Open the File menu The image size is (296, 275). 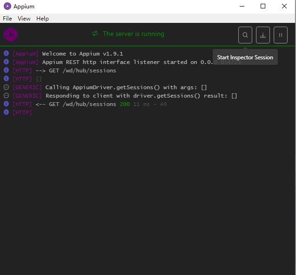(7, 19)
